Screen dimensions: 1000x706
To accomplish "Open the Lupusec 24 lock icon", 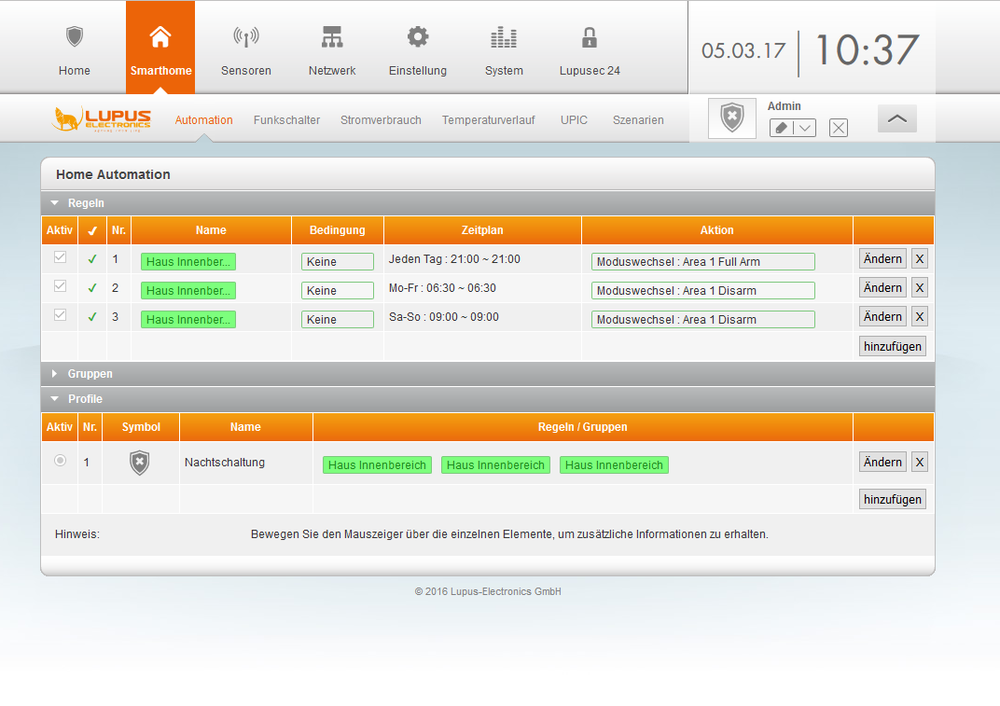I will 590,37.
